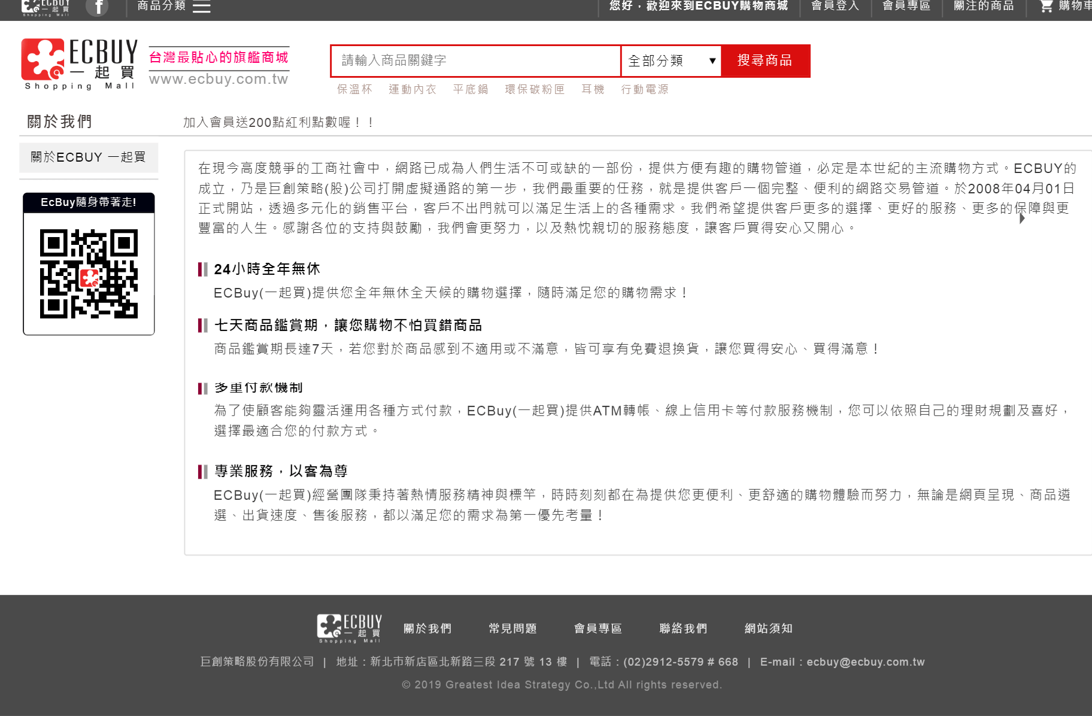Viewport: 1092px width, 716px height.
Task: Click the 關於我們 sidebar title
Action: 59,122
